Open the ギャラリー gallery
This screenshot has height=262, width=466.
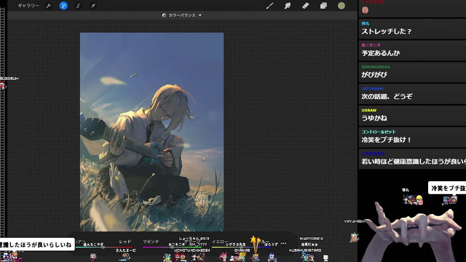[28, 6]
